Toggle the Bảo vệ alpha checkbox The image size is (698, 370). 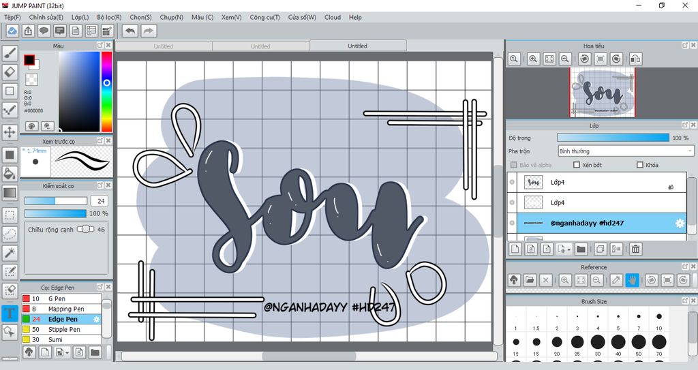click(x=514, y=165)
